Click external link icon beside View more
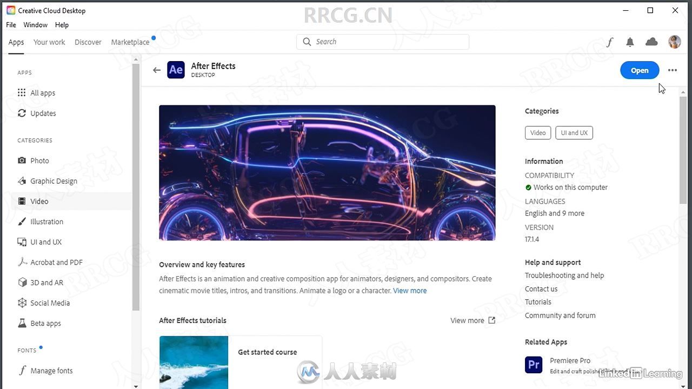Screen dimensions: 692x389 click(491, 320)
